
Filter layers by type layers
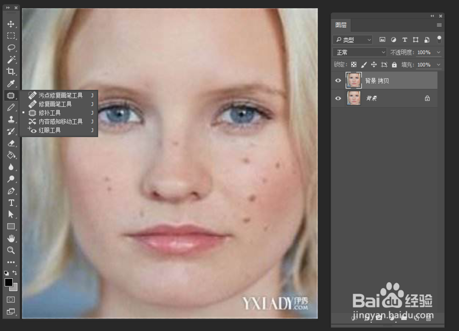(x=404, y=39)
